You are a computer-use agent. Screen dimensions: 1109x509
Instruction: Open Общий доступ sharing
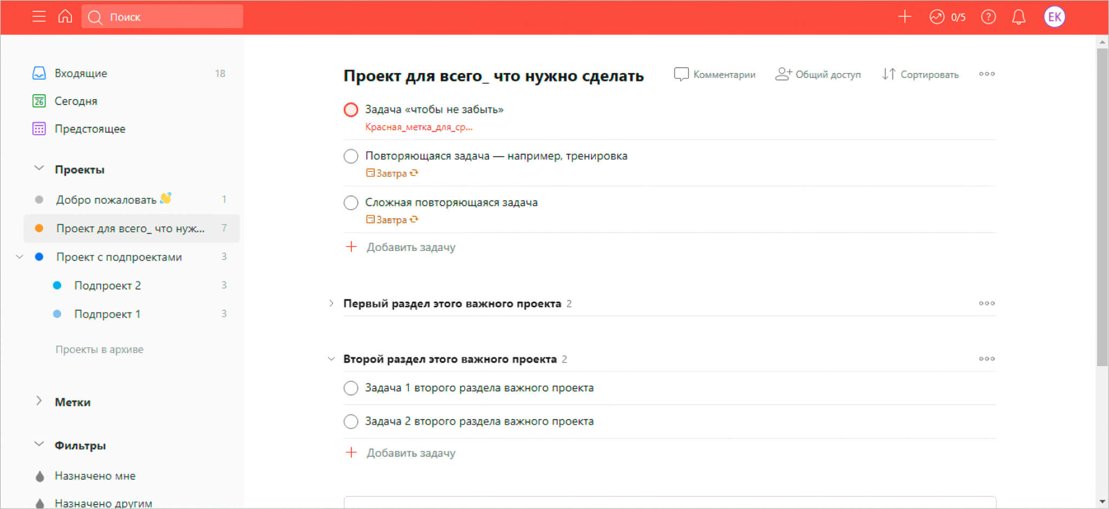(x=818, y=74)
